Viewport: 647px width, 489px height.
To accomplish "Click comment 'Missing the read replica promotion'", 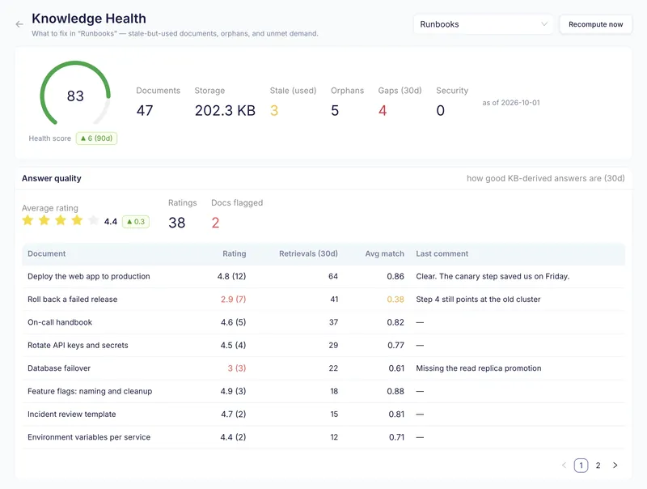I will click(478, 368).
